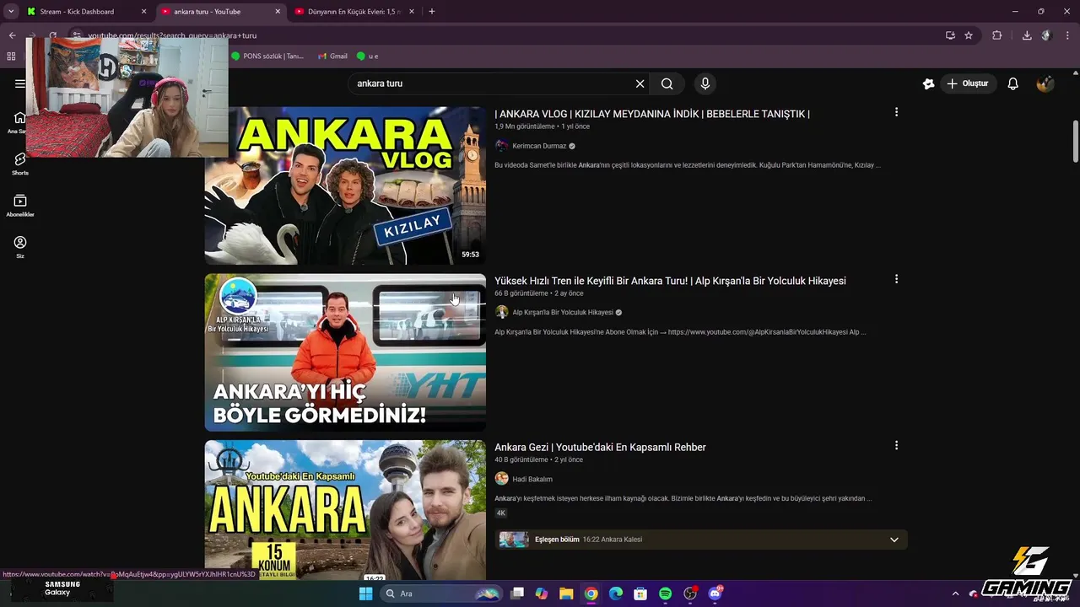This screenshot has height=607, width=1080.
Task: Play the Ankara Vlog Kızılay thumbnail
Action: [x=345, y=185]
